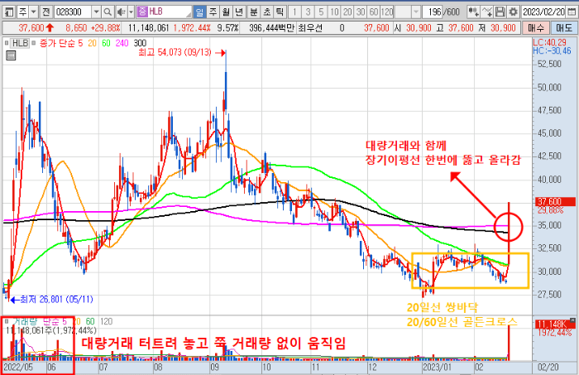Focus the stock code field 028300
The height and width of the screenshot is (375, 579).
[x=73, y=12]
